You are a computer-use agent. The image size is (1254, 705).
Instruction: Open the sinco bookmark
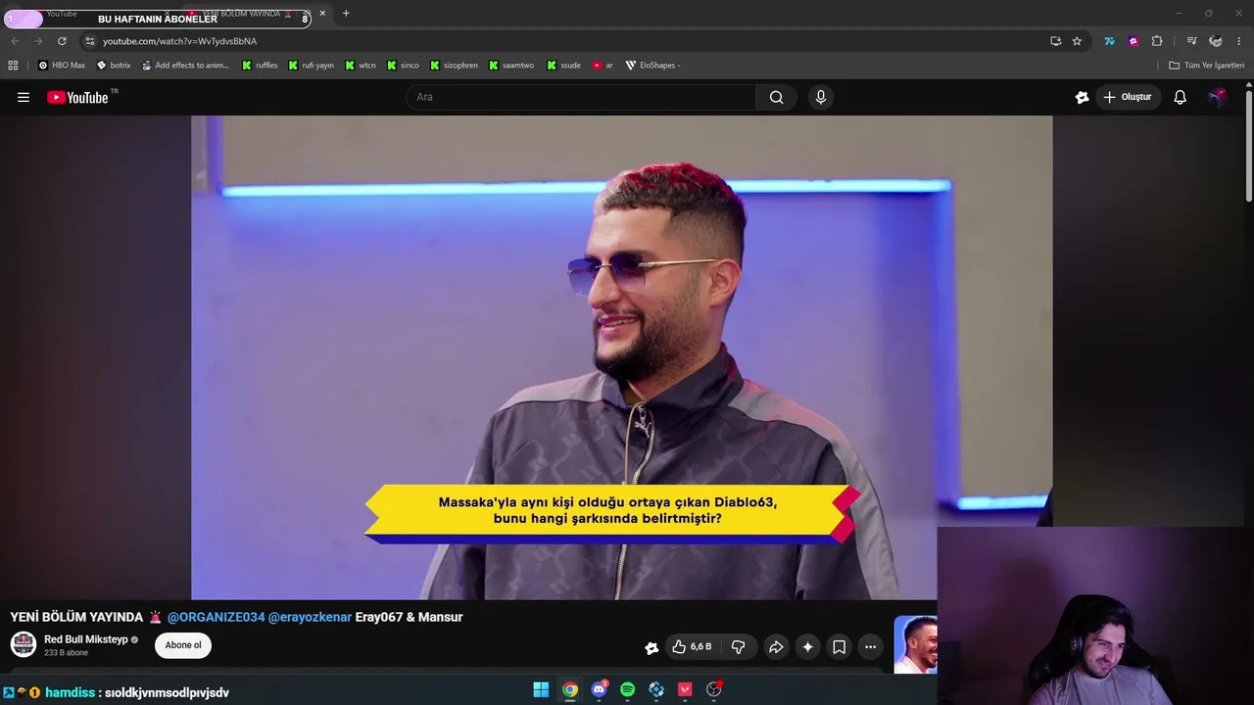(403, 66)
